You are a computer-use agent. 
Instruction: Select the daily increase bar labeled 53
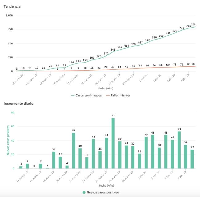pos(179,150)
